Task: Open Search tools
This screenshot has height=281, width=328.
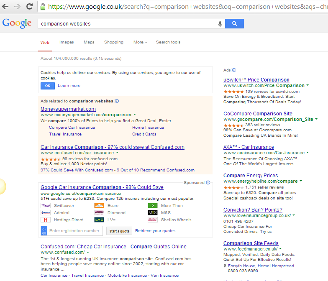Action: (x=168, y=42)
